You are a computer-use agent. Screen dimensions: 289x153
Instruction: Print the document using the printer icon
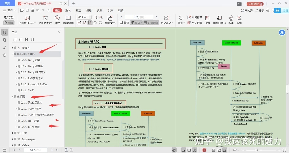[33, 10]
